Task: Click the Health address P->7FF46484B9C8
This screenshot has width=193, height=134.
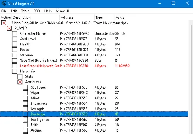Action: 74,44
